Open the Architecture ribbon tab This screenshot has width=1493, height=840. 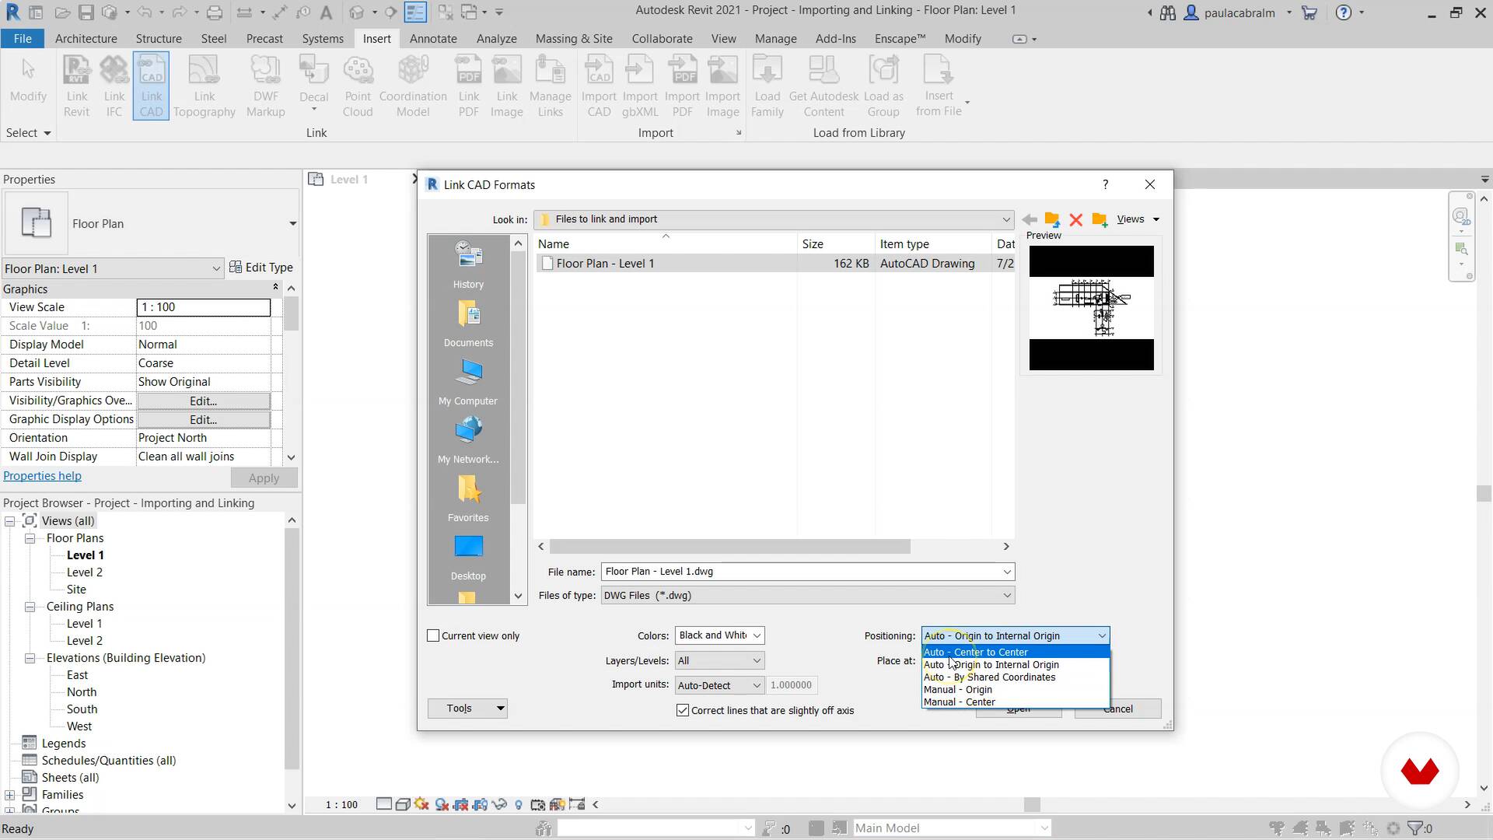[x=86, y=38]
